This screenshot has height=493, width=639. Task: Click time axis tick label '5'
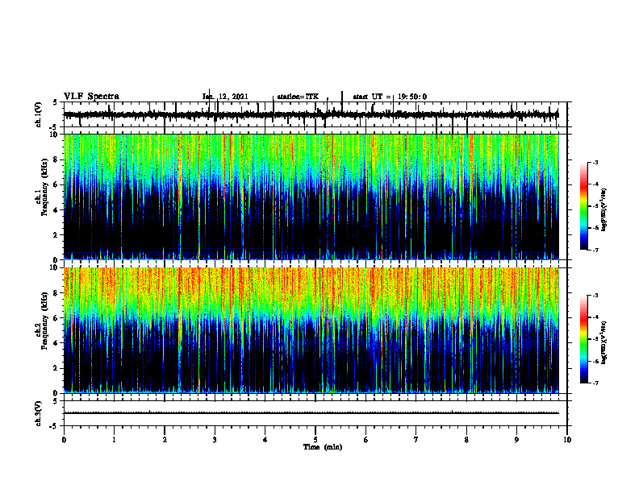point(315,440)
